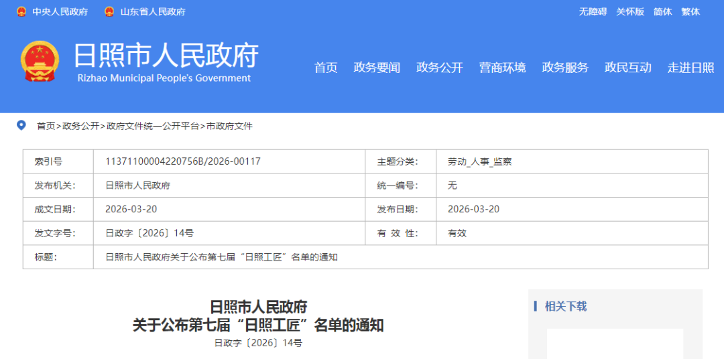Go to 首页 in the main navigation
This screenshot has width=724, height=359.
tap(326, 68)
